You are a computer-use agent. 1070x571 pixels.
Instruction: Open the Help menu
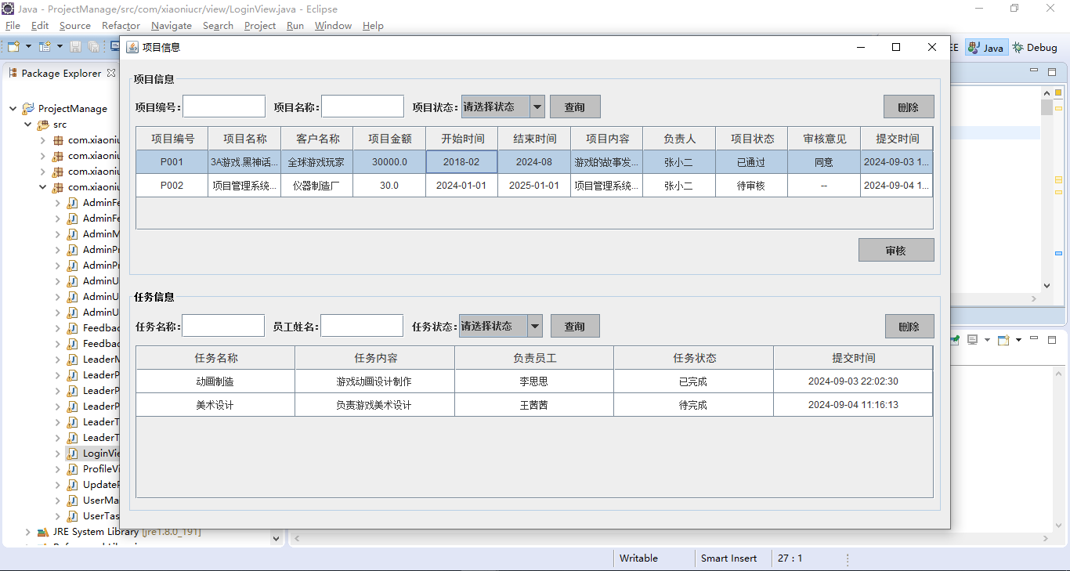373,26
